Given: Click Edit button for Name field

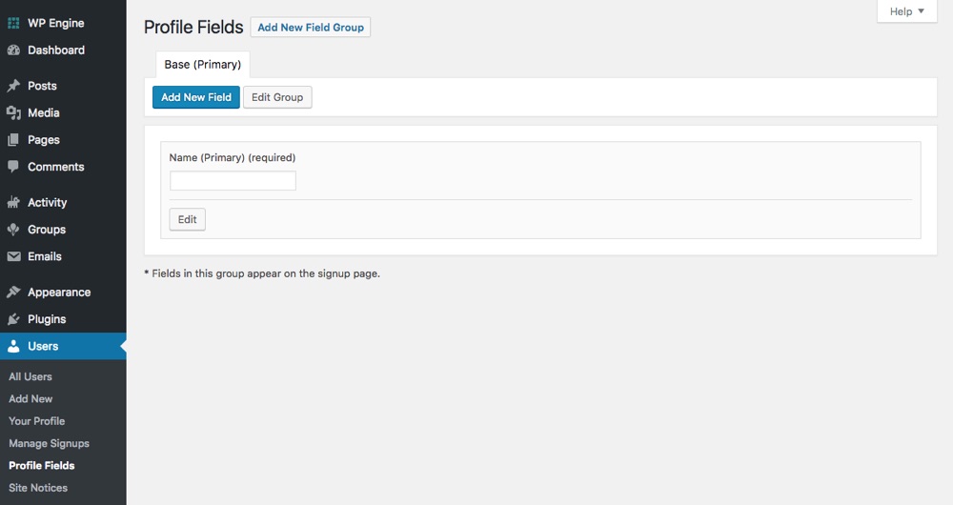Looking at the screenshot, I should [x=187, y=219].
